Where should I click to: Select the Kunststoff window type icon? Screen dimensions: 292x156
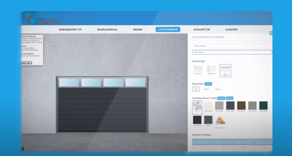[198, 69]
